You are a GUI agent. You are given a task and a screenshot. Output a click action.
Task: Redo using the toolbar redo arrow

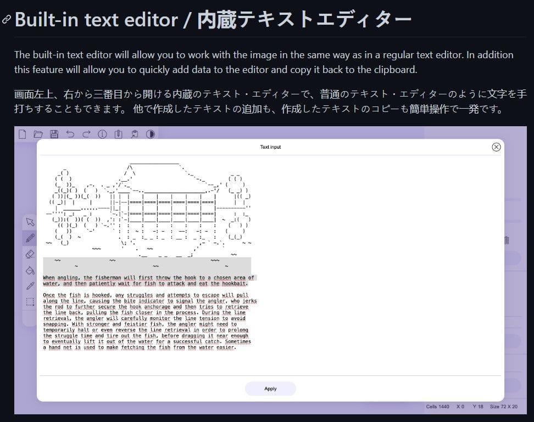click(86, 133)
